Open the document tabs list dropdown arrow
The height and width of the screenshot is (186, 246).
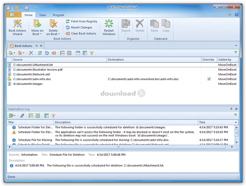[236, 46]
